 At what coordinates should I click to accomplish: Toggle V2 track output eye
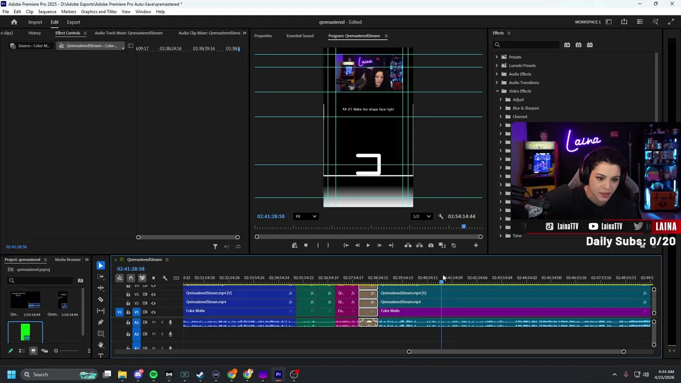tap(153, 303)
